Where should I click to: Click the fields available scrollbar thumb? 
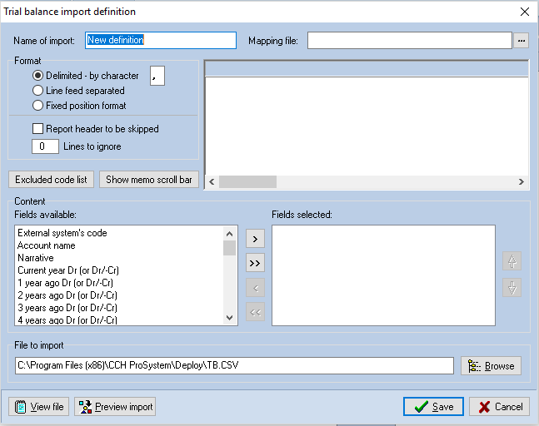tap(229, 248)
